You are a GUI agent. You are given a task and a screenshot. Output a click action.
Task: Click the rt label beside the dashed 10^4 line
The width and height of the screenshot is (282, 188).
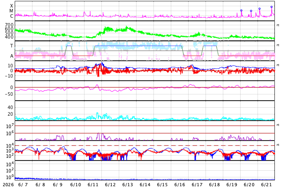pos(278,145)
